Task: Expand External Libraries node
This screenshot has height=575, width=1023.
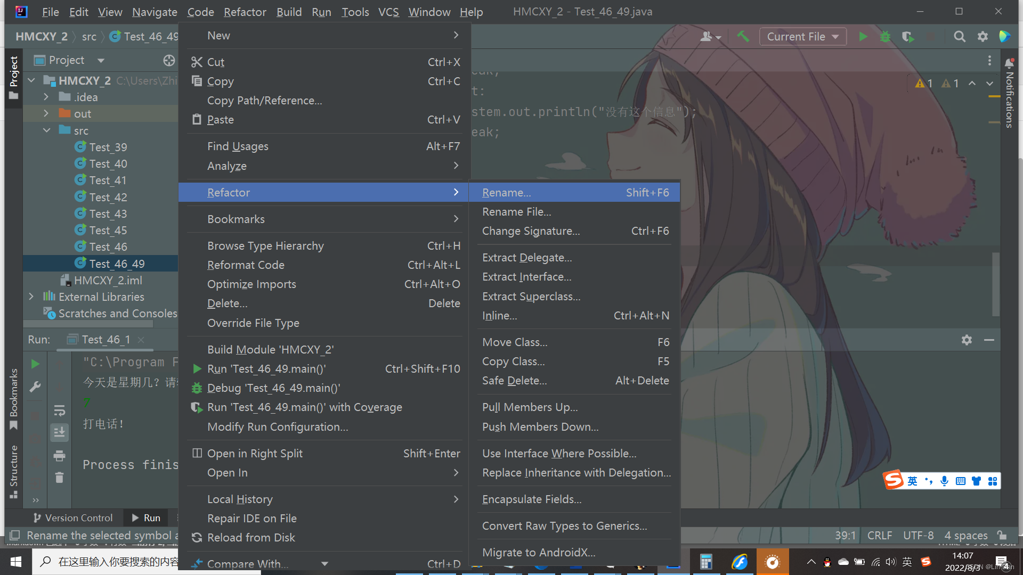Action: 31,297
